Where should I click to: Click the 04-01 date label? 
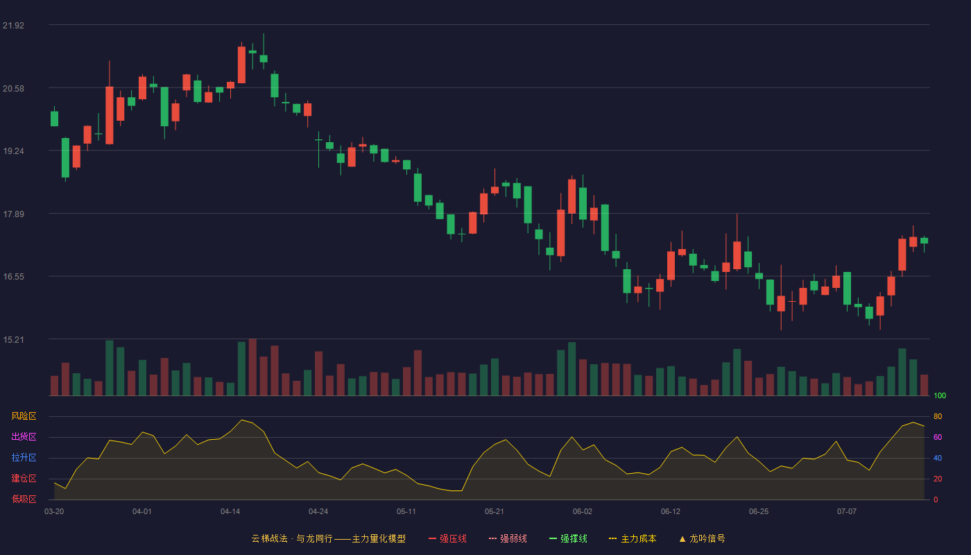pos(142,511)
